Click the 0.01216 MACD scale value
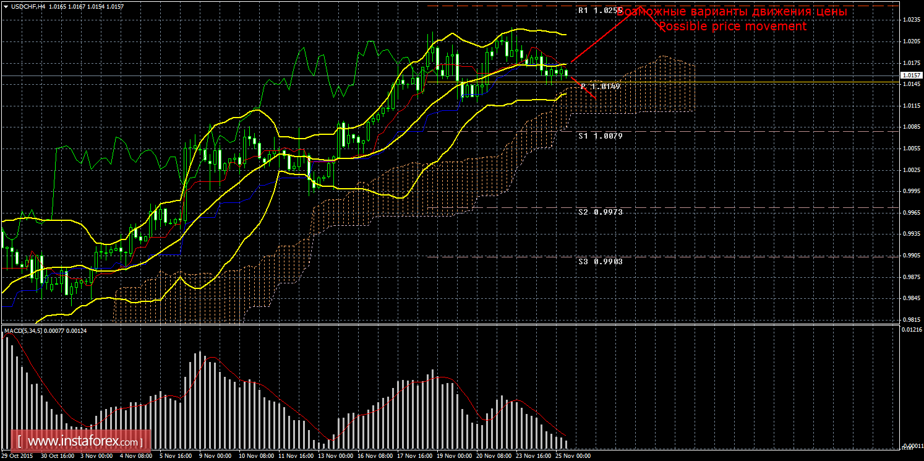 (x=912, y=330)
